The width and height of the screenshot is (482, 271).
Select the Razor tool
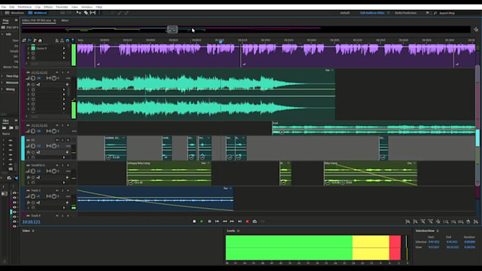(x=86, y=13)
